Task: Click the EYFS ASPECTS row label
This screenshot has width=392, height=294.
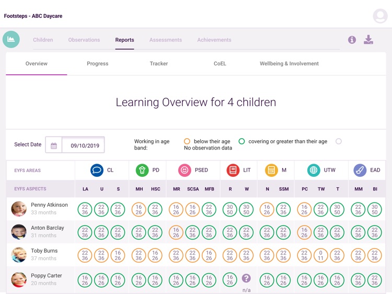Action: (x=30, y=189)
